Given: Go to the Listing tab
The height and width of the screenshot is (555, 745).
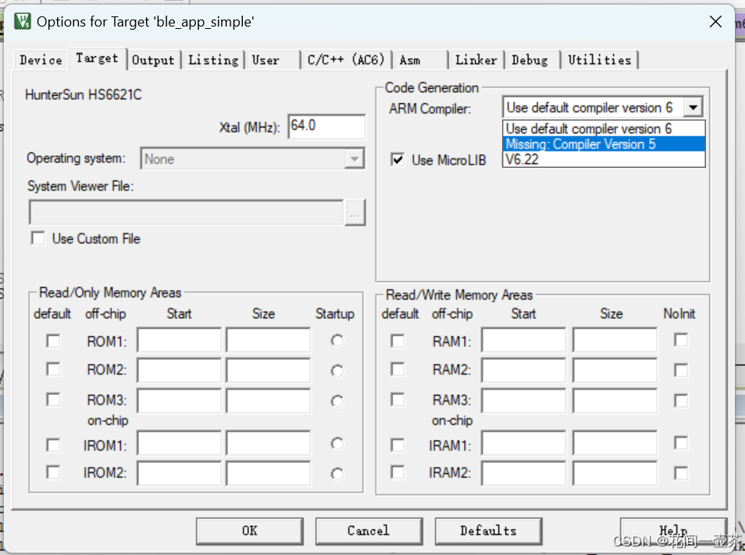Looking at the screenshot, I should (213, 60).
